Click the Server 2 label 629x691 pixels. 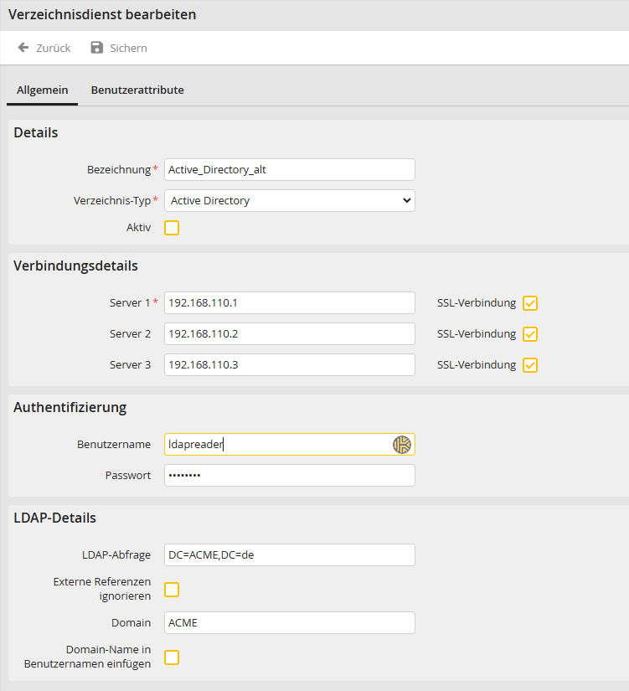(130, 333)
